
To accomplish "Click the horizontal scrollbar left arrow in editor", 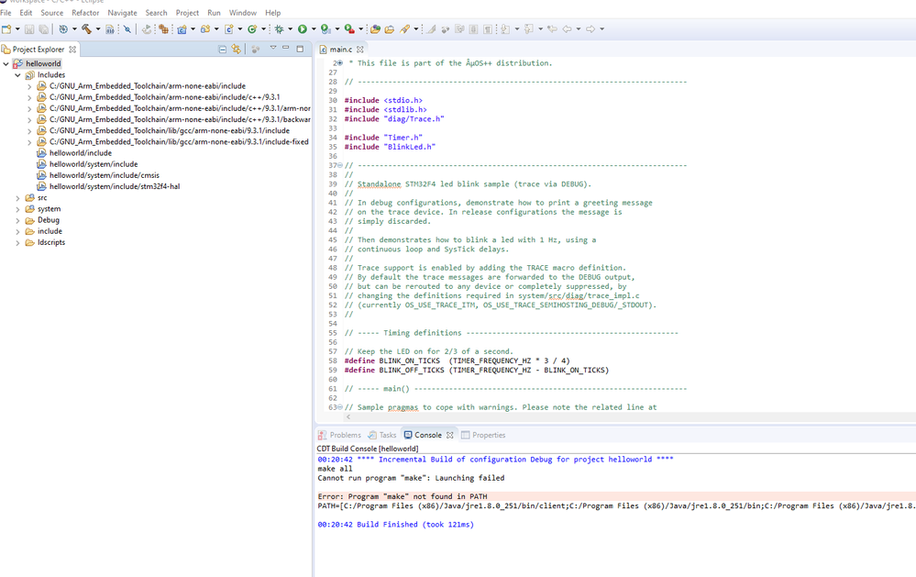I will pyautogui.click(x=348, y=416).
